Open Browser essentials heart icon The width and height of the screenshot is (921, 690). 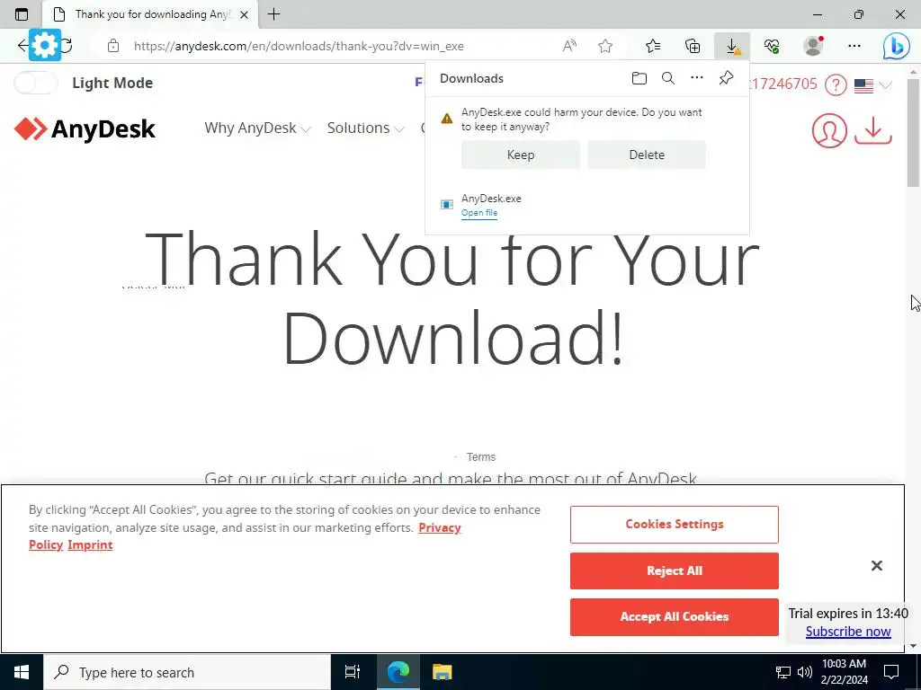point(772,46)
